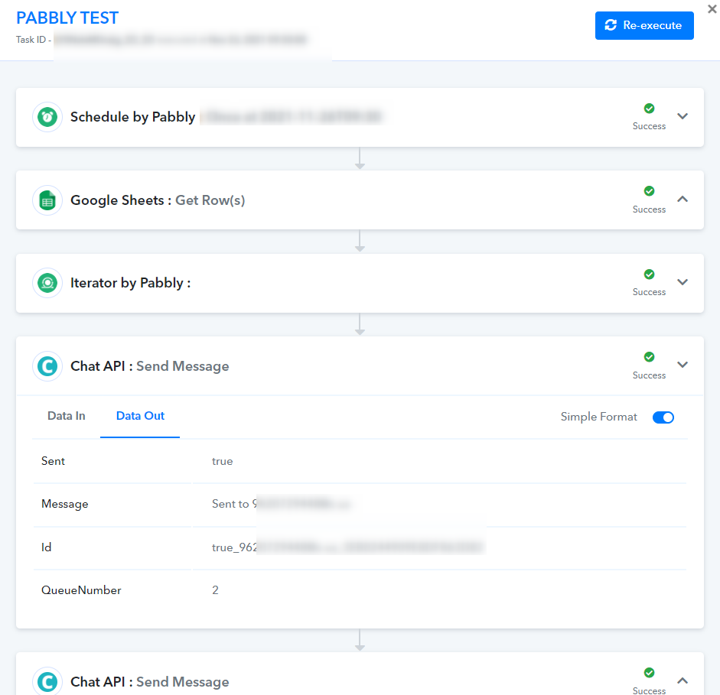Expand the Iterator by Pabbly step
Image resolution: width=720 pixels, height=695 pixels.
coord(683,282)
